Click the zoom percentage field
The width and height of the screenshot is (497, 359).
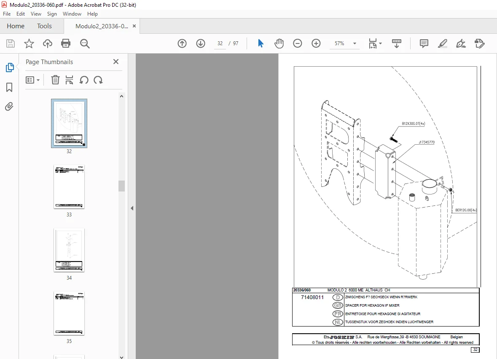(x=339, y=43)
